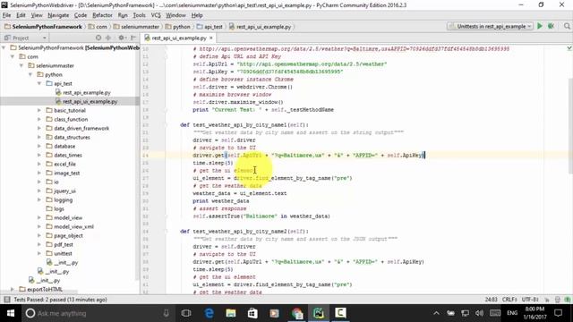Open the Tools menu

(140, 15)
